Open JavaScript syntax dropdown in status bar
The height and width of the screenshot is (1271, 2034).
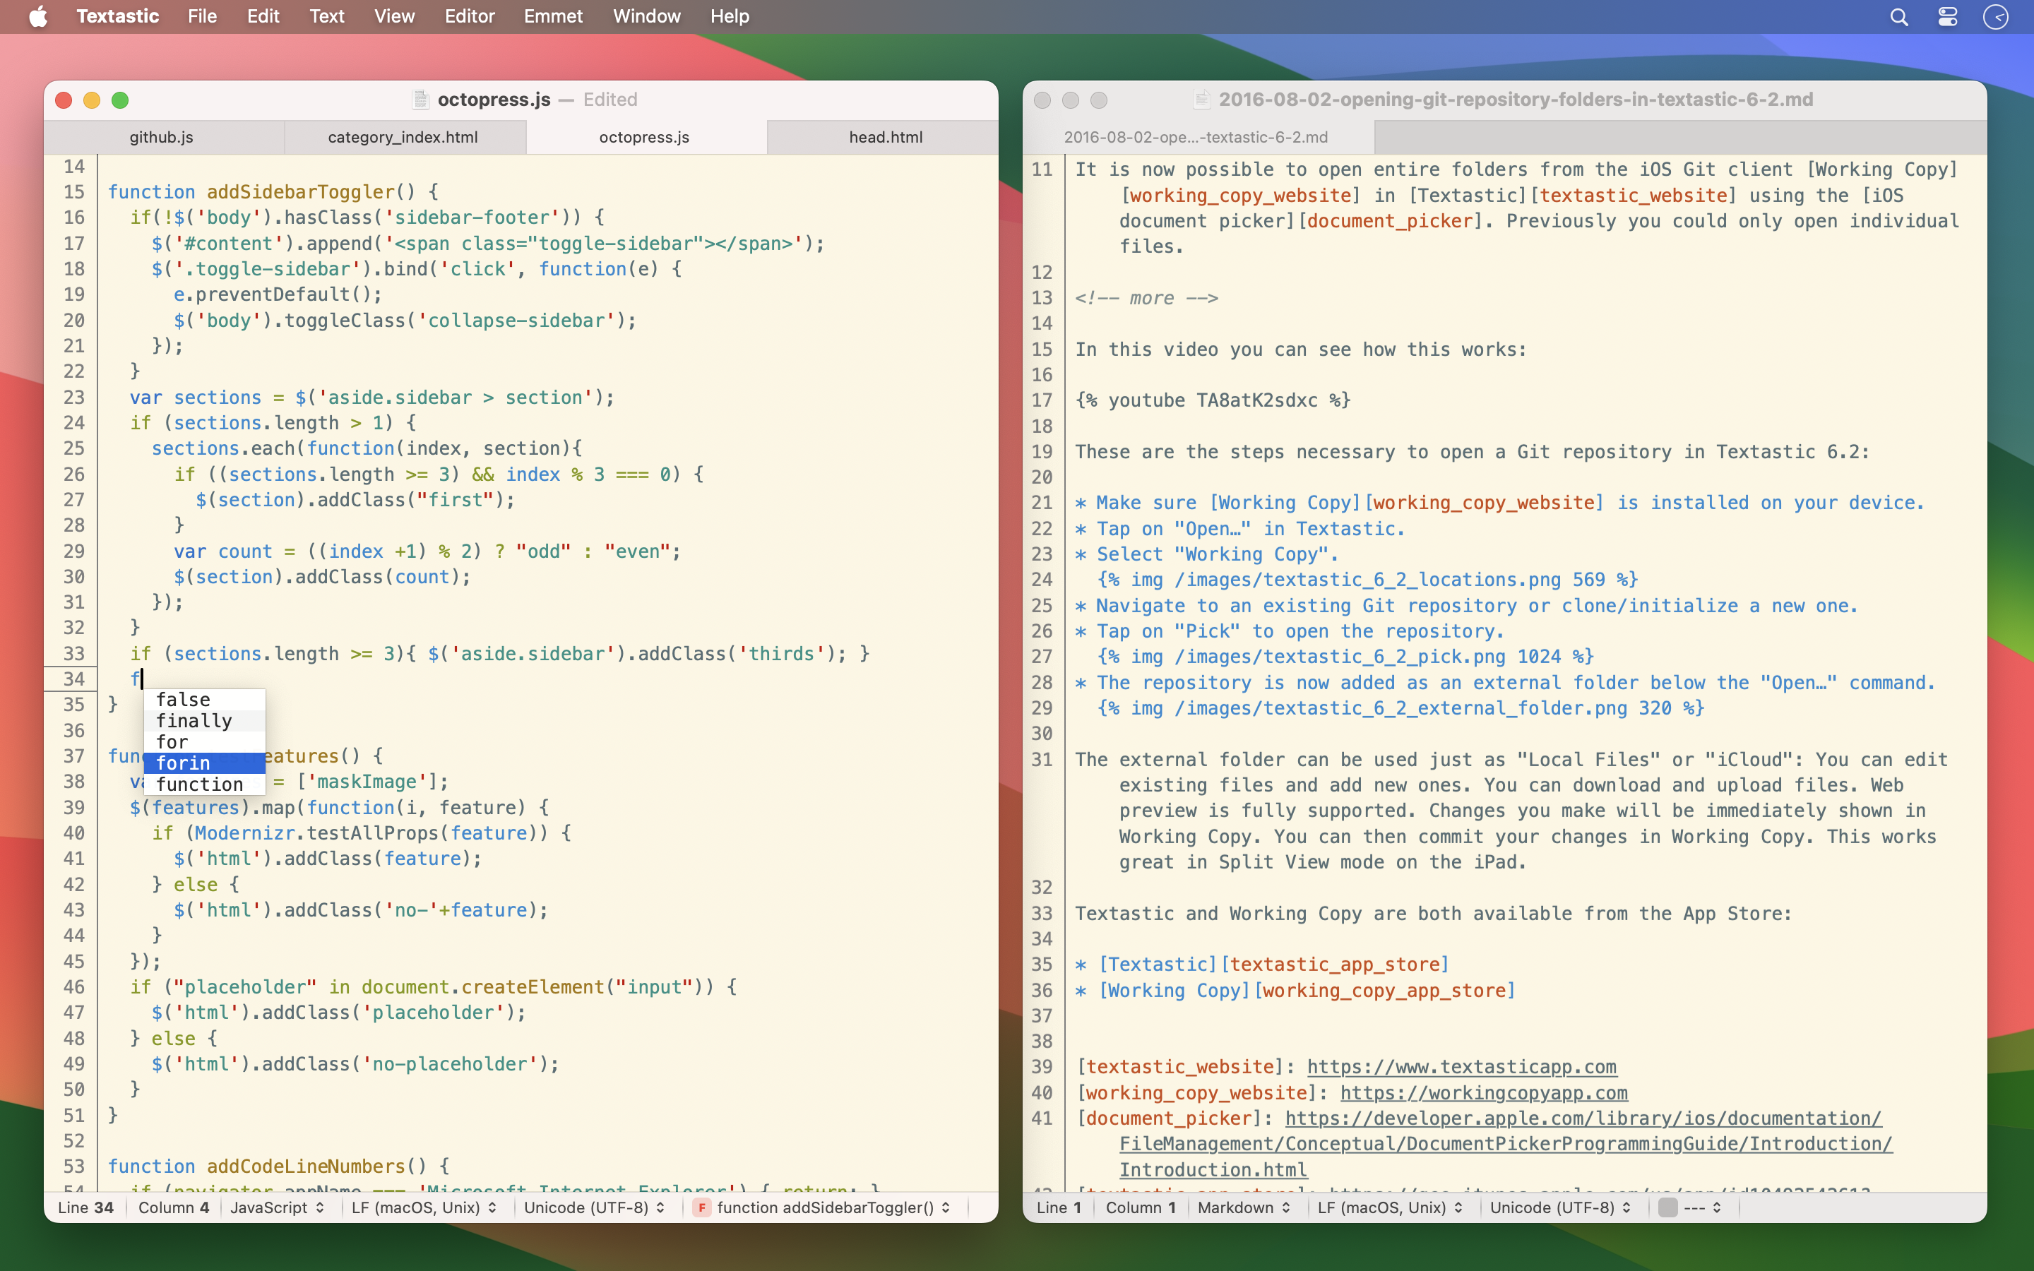(278, 1207)
